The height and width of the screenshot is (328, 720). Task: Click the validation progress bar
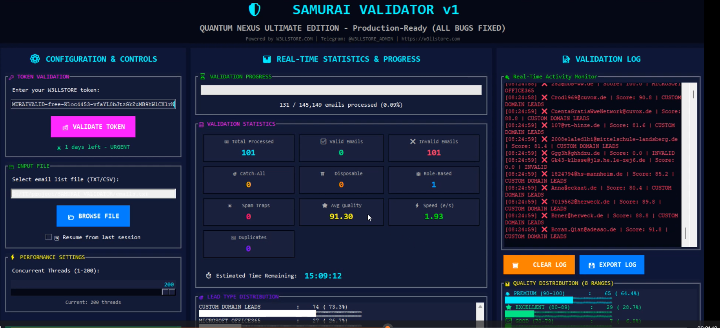click(341, 90)
